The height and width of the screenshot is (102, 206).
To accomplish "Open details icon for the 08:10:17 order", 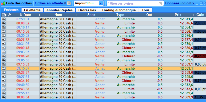I will (x=4, y=27).
